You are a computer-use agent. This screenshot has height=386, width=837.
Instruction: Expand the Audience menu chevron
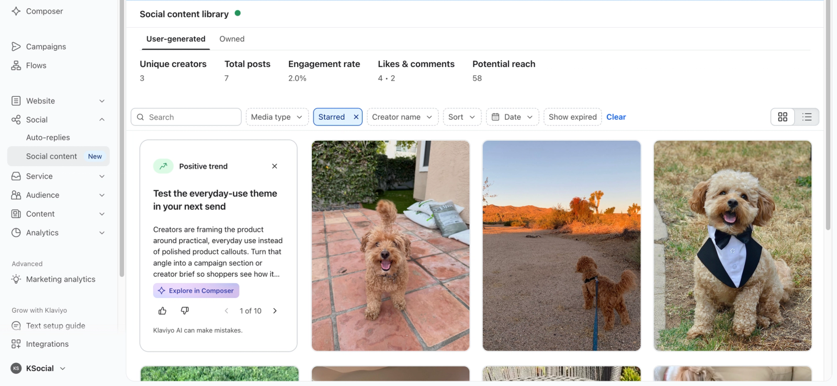click(x=102, y=195)
